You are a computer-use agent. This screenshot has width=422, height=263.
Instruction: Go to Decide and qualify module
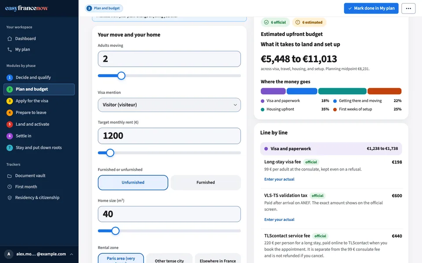pyautogui.click(x=39, y=78)
